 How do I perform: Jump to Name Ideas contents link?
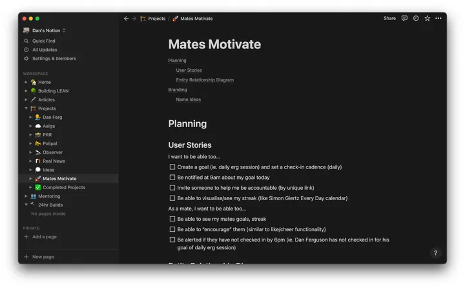point(188,99)
